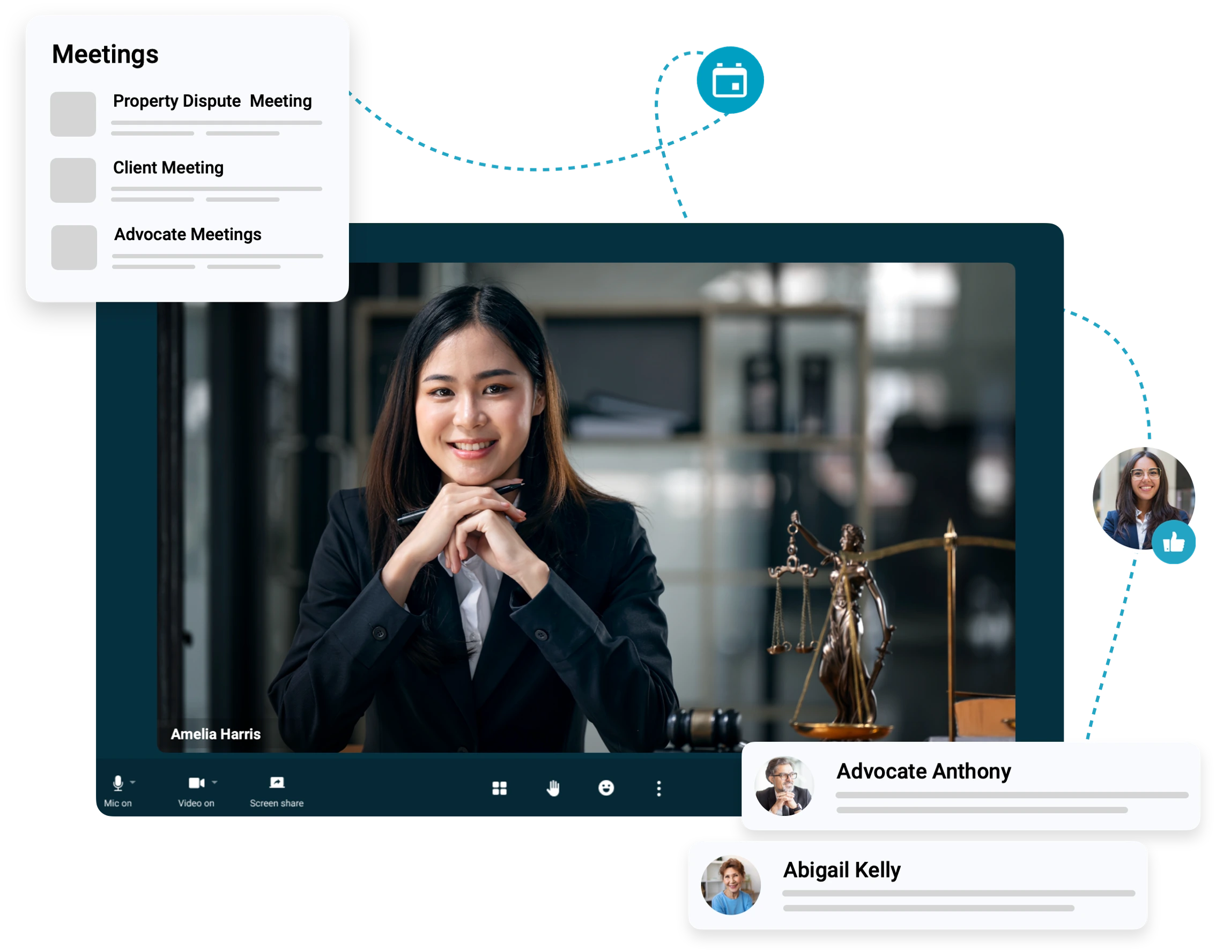Click the thumbs-up reaction badge

point(1174,542)
